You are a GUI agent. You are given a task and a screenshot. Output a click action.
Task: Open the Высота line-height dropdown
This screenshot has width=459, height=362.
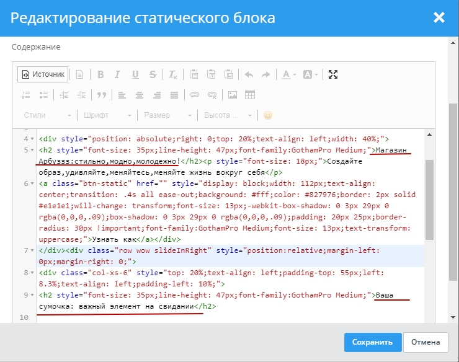(x=228, y=115)
